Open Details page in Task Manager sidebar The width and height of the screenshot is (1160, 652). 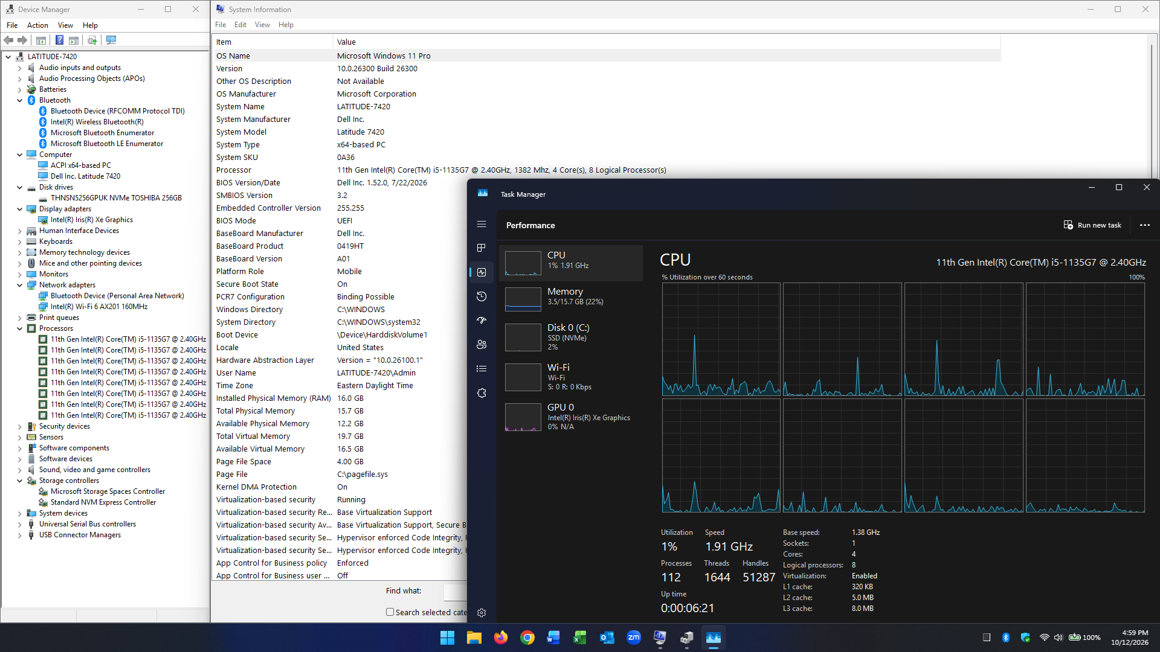[482, 369]
